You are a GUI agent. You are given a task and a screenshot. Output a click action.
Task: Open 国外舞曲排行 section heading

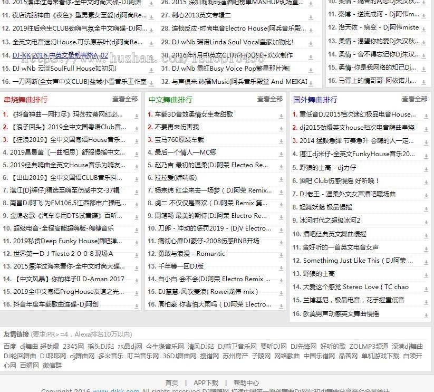coord(315,100)
